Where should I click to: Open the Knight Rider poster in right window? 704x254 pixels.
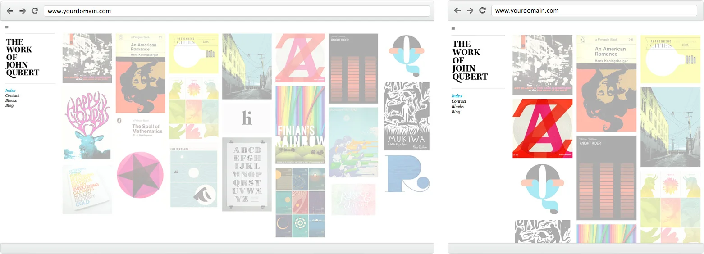606,178
